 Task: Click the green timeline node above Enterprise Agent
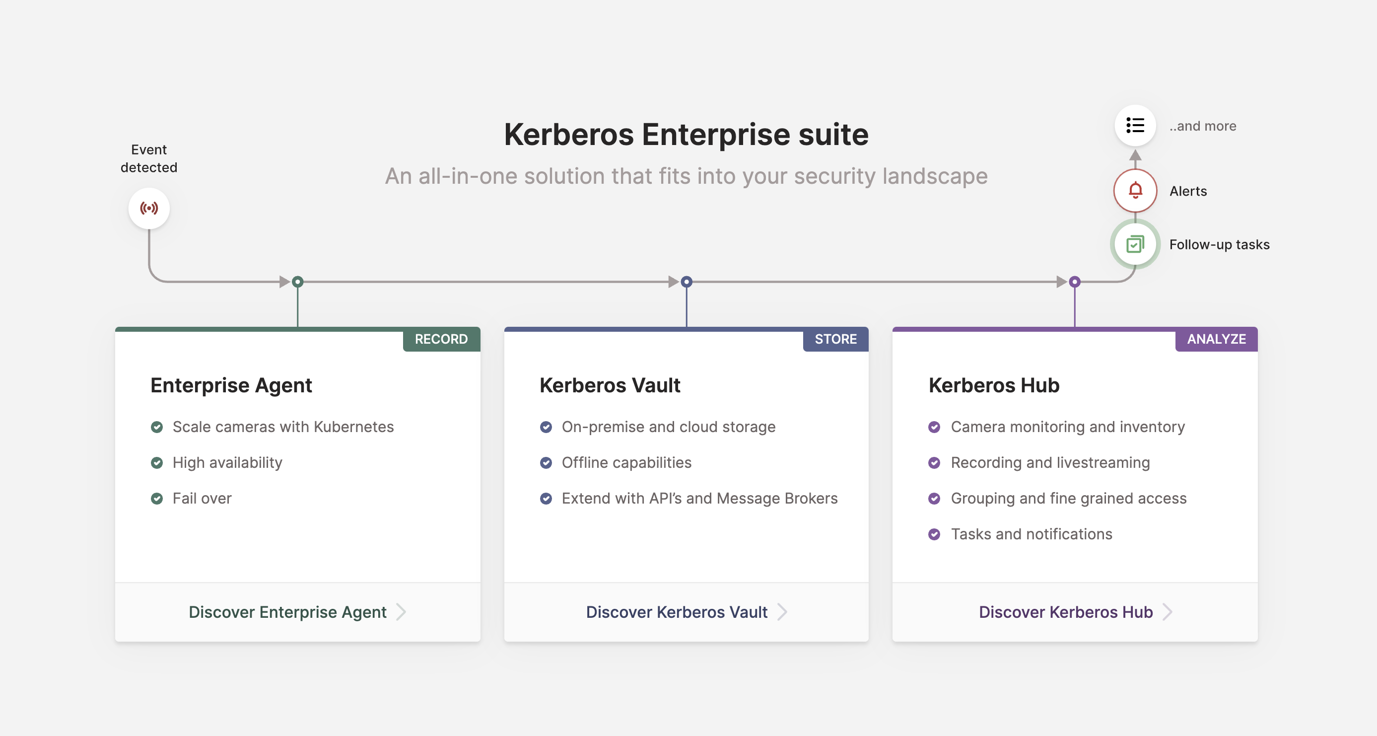(298, 282)
